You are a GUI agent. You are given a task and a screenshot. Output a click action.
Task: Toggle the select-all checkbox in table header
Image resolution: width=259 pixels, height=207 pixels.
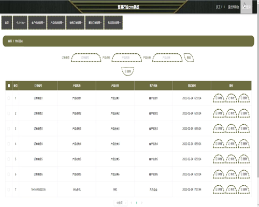tap(9, 85)
